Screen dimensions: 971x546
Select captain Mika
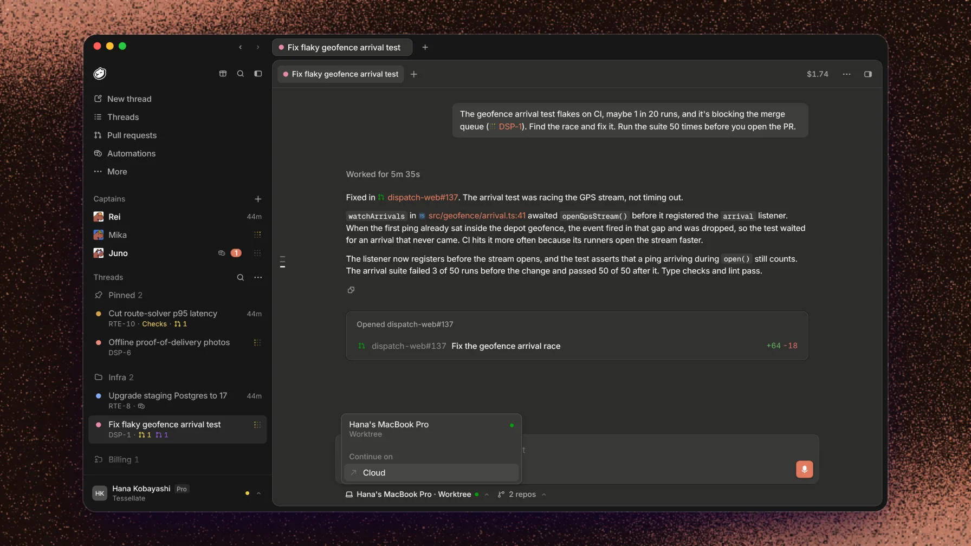(178, 235)
